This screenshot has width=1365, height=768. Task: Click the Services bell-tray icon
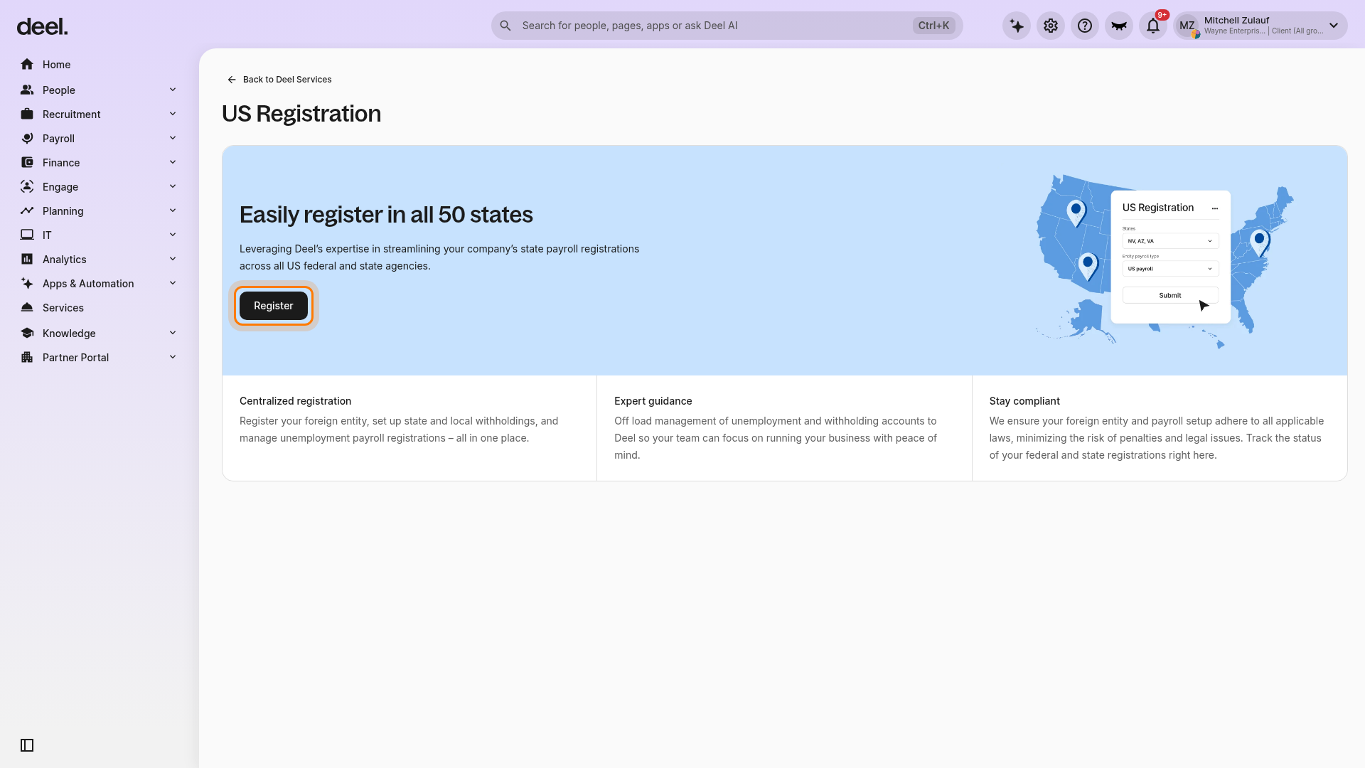[27, 308]
